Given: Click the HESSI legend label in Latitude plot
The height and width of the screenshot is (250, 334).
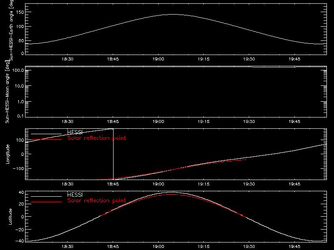Looking at the screenshot, I should click(75, 195).
